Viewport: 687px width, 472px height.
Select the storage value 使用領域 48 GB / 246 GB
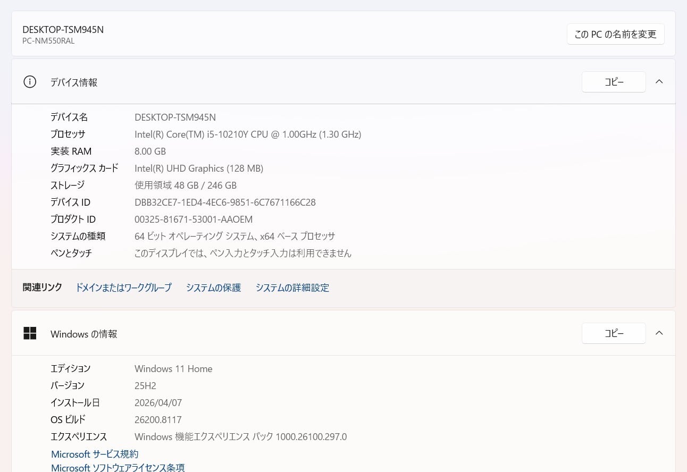[x=186, y=186]
